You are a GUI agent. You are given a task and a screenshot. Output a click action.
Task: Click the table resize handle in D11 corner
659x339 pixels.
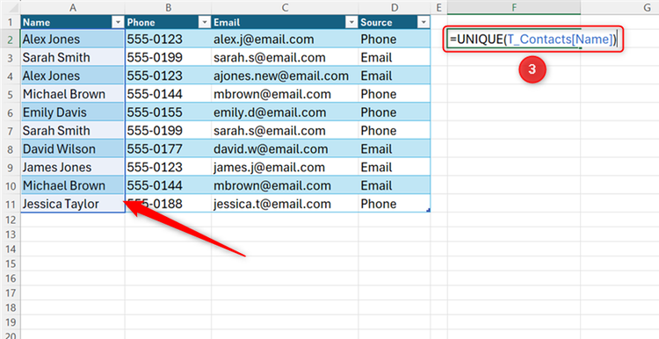click(428, 210)
